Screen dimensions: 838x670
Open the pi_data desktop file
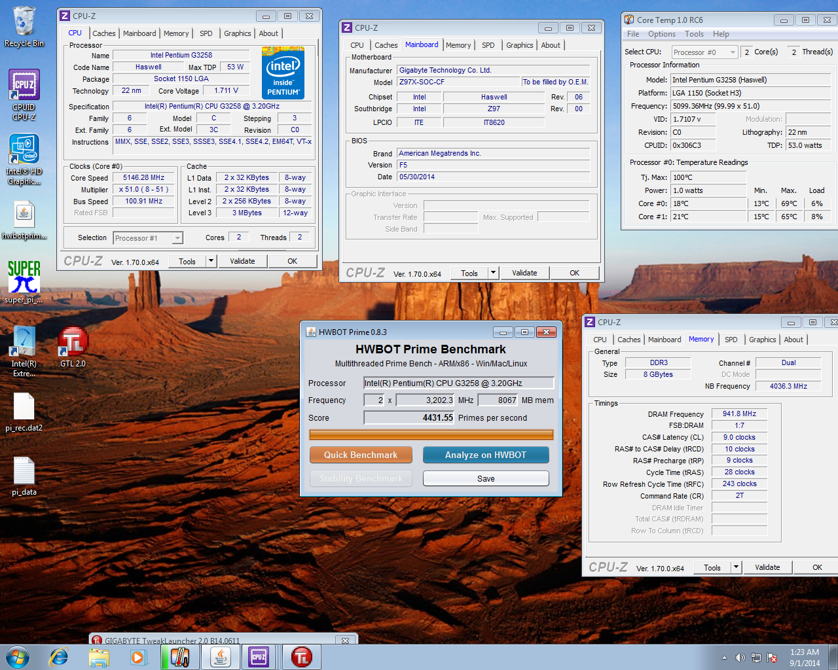(x=24, y=476)
